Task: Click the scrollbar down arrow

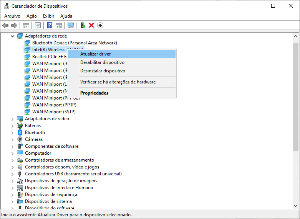Action: [x=296, y=206]
